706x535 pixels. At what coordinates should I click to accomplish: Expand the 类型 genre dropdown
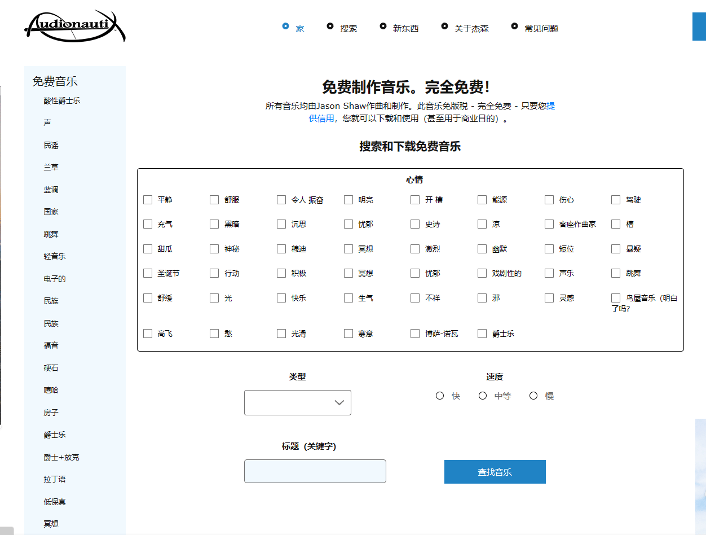(297, 402)
